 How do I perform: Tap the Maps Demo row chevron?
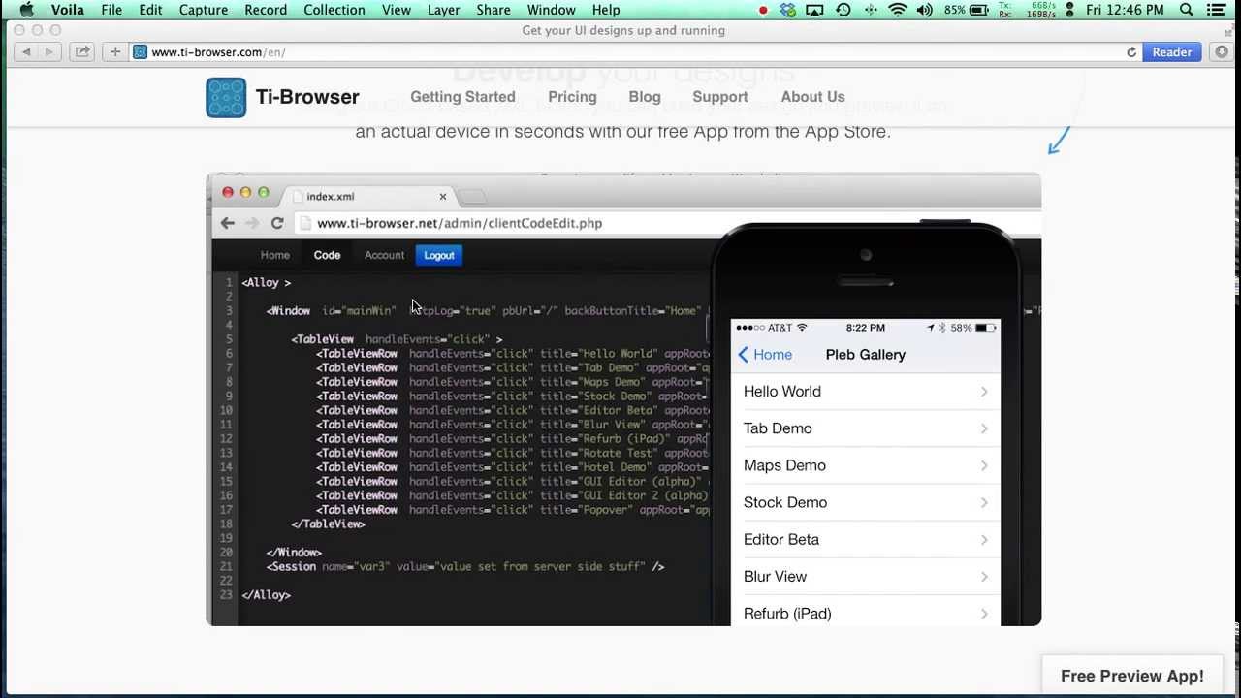click(x=984, y=465)
